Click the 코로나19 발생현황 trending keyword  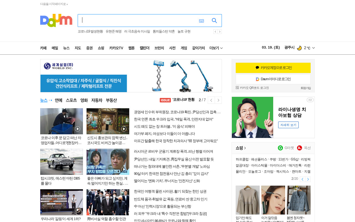(90, 32)
